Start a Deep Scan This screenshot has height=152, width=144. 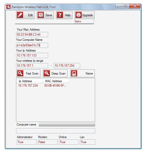55,73
